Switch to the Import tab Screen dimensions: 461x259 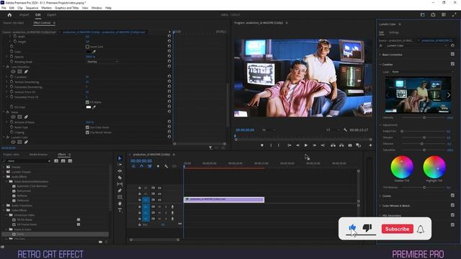(24, 14)
